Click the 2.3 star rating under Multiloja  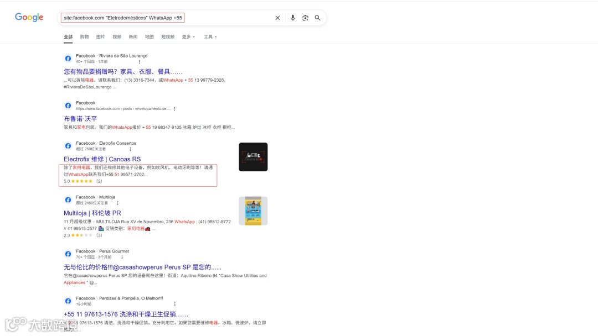click(83, 235)
